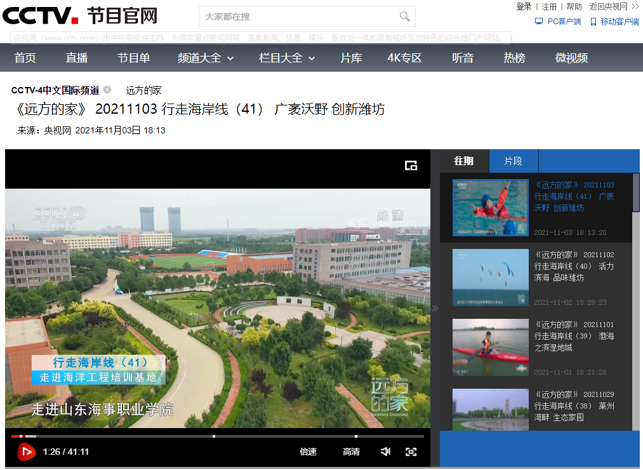
Task: Switch to the 片段 tab
Action: (x=513, y=161)
